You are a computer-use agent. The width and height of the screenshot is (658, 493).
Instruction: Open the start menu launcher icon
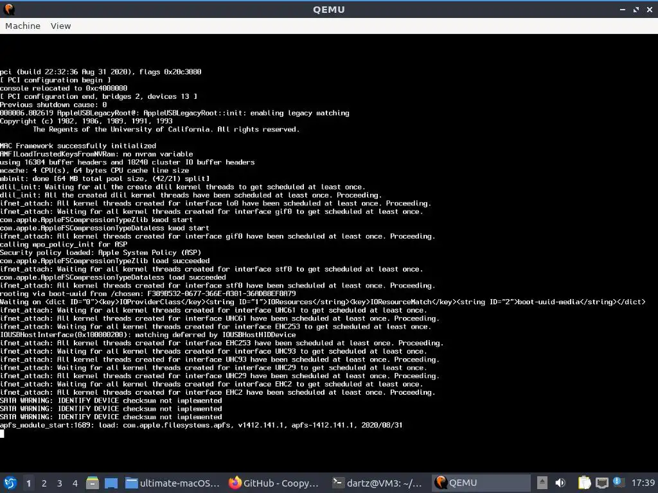coord(10,483)
